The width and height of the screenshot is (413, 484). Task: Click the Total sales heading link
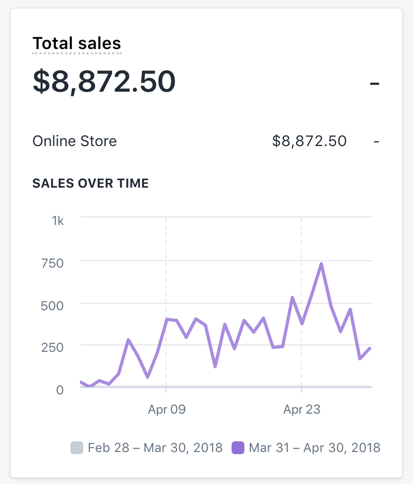tap(77, 43)
